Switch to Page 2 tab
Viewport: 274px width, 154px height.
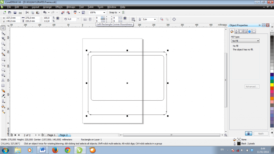click(x=63, y=135)
